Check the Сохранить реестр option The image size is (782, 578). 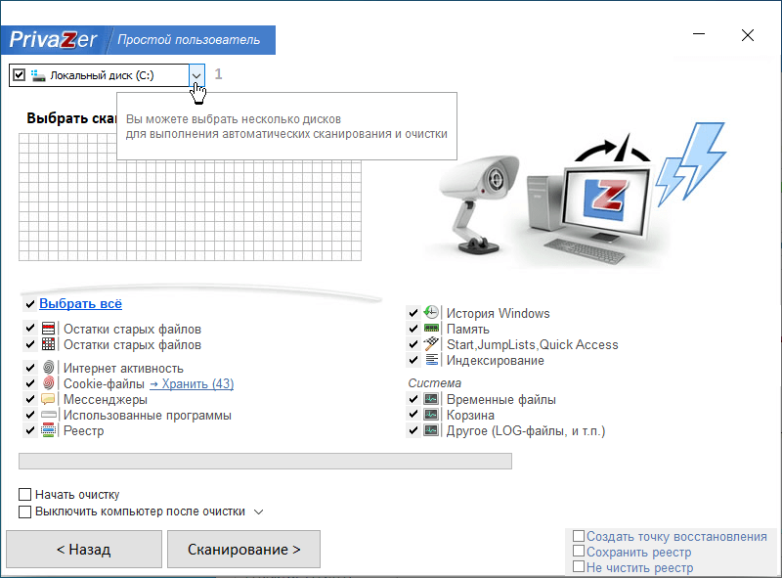579,551
